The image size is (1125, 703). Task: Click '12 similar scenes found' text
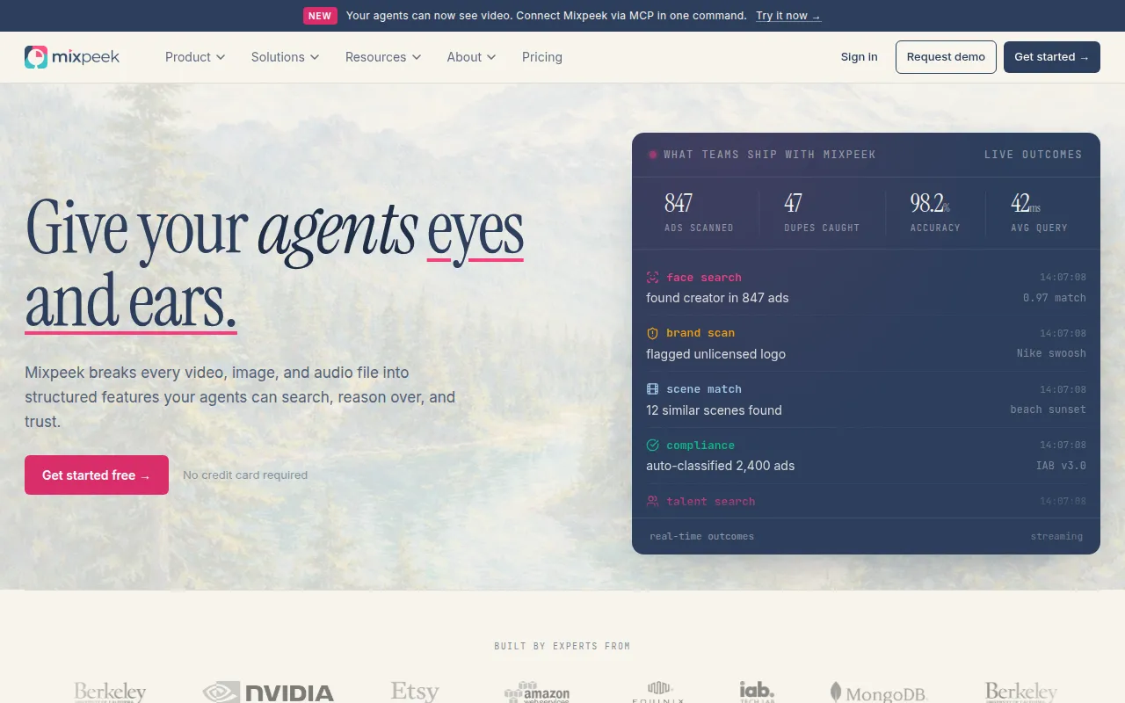(714, 410)
